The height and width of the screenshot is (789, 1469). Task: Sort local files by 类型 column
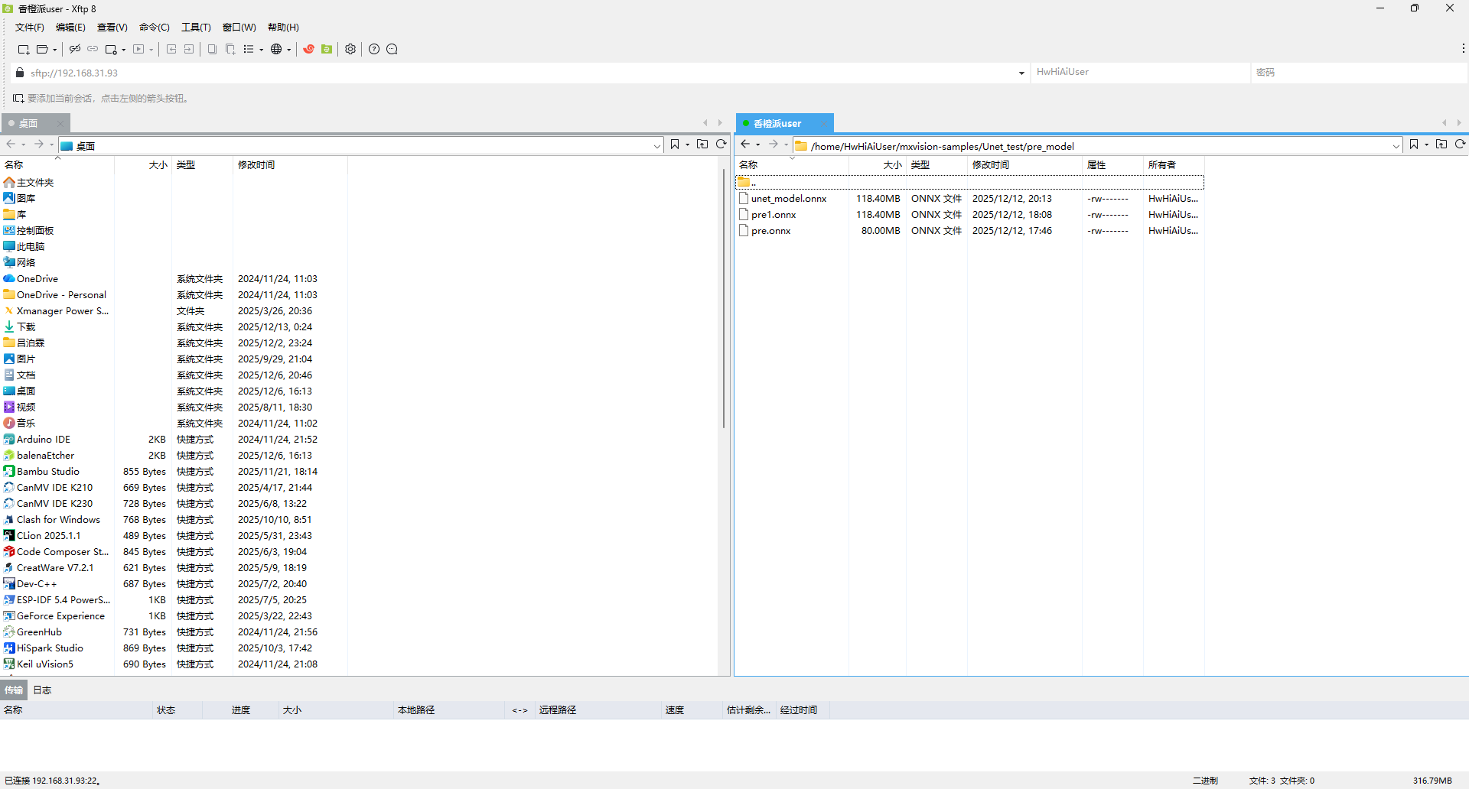pos(202,164)
